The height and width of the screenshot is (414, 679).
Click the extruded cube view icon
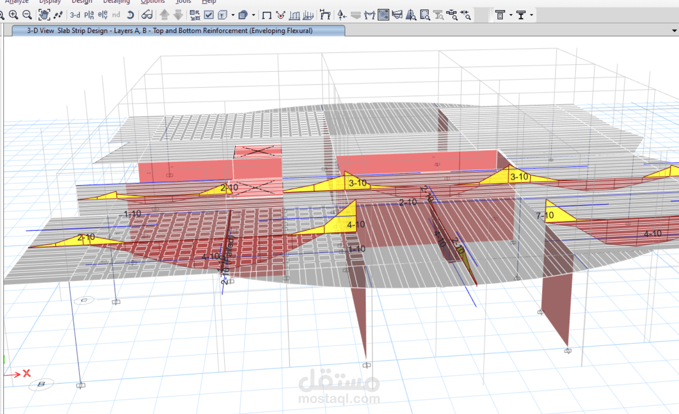click(x=222, y=15)
